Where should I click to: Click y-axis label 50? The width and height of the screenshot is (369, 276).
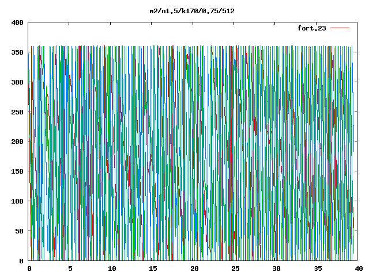(19, 231)
